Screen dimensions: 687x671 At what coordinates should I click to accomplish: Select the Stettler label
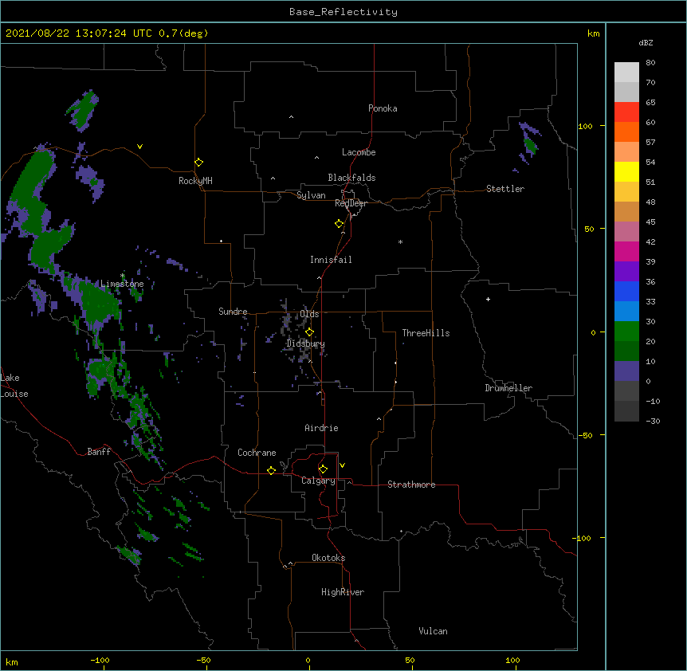[x=505, y=189]
